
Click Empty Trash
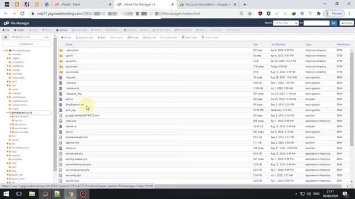click(x=210, y=38)
